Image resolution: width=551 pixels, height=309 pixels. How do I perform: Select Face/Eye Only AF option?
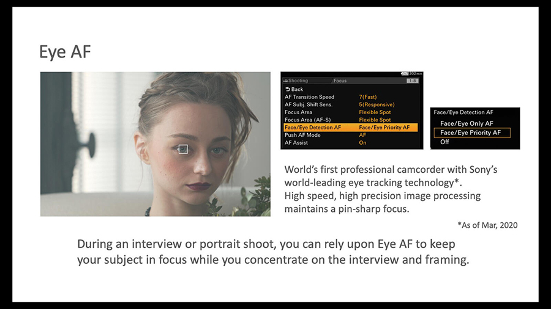(467, 123)
